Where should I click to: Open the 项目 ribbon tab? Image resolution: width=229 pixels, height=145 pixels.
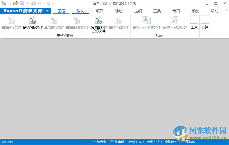pyautogui.click(x=100, y=11)
